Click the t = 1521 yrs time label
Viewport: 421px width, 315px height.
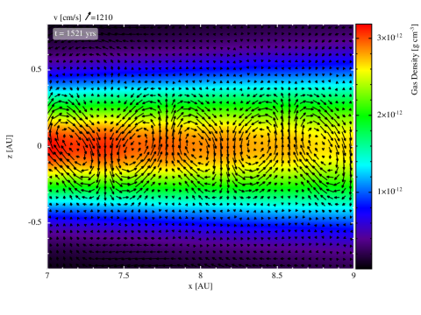click(x=75, y=33)
